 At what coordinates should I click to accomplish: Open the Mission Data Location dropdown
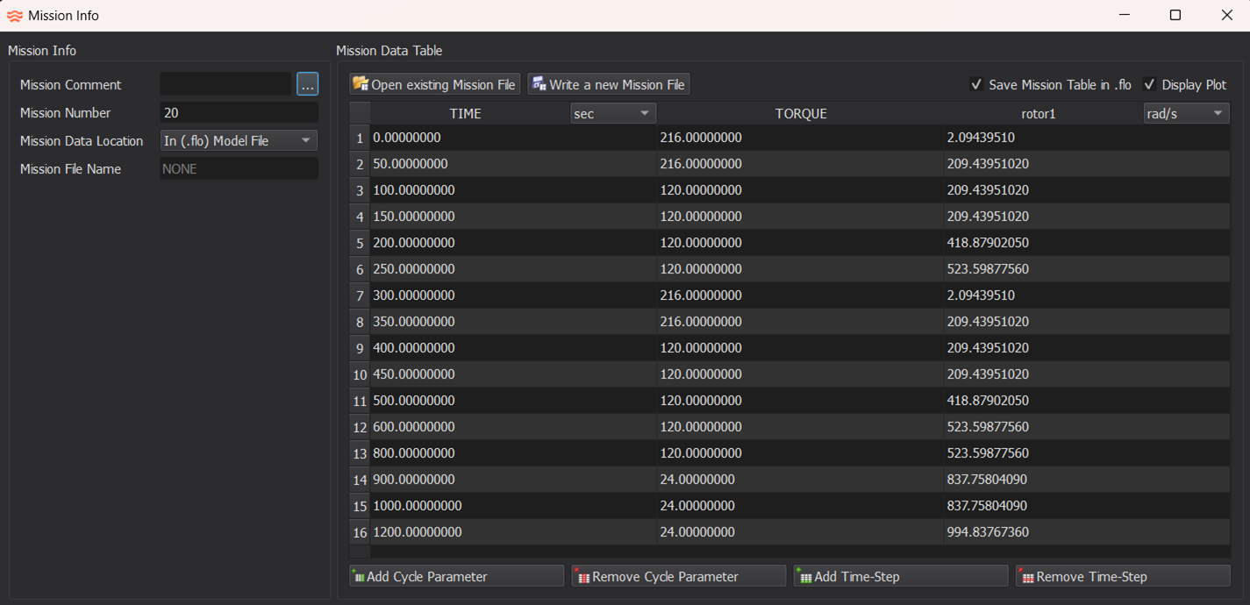click(239, 140)
